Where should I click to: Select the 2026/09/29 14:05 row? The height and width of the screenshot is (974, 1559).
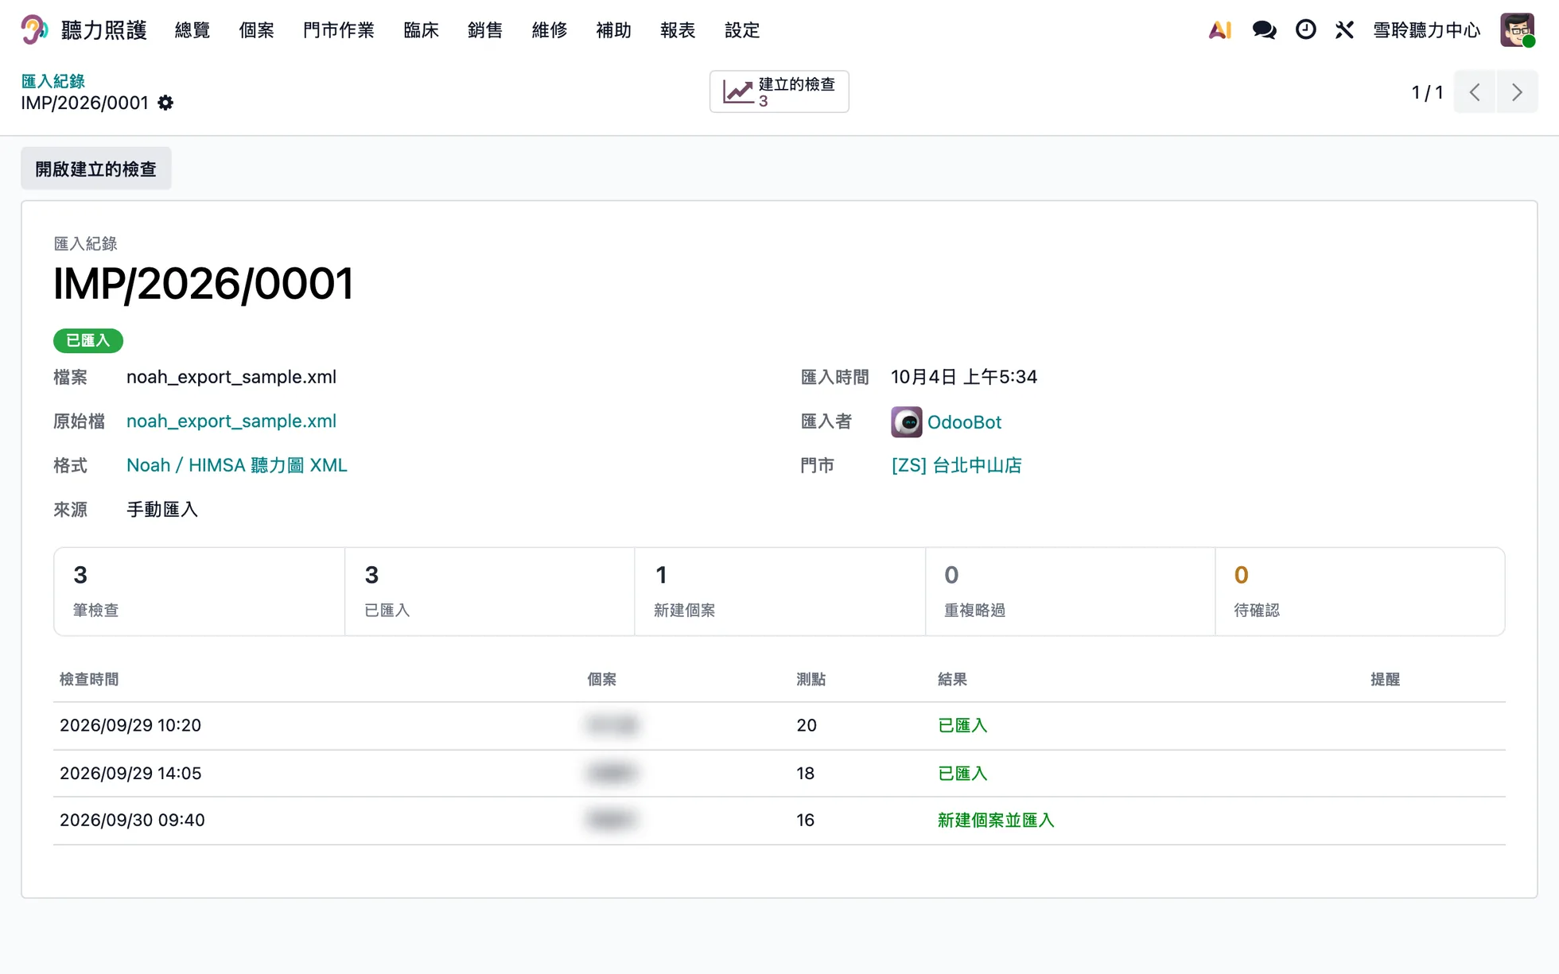(x=779, y=773)
